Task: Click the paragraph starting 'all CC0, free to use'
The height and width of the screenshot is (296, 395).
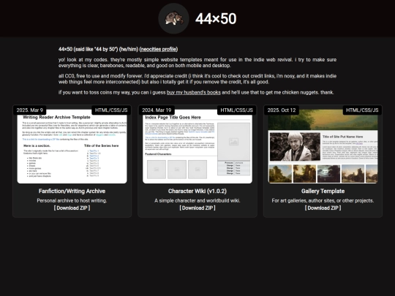Action: tap(197, 79)
